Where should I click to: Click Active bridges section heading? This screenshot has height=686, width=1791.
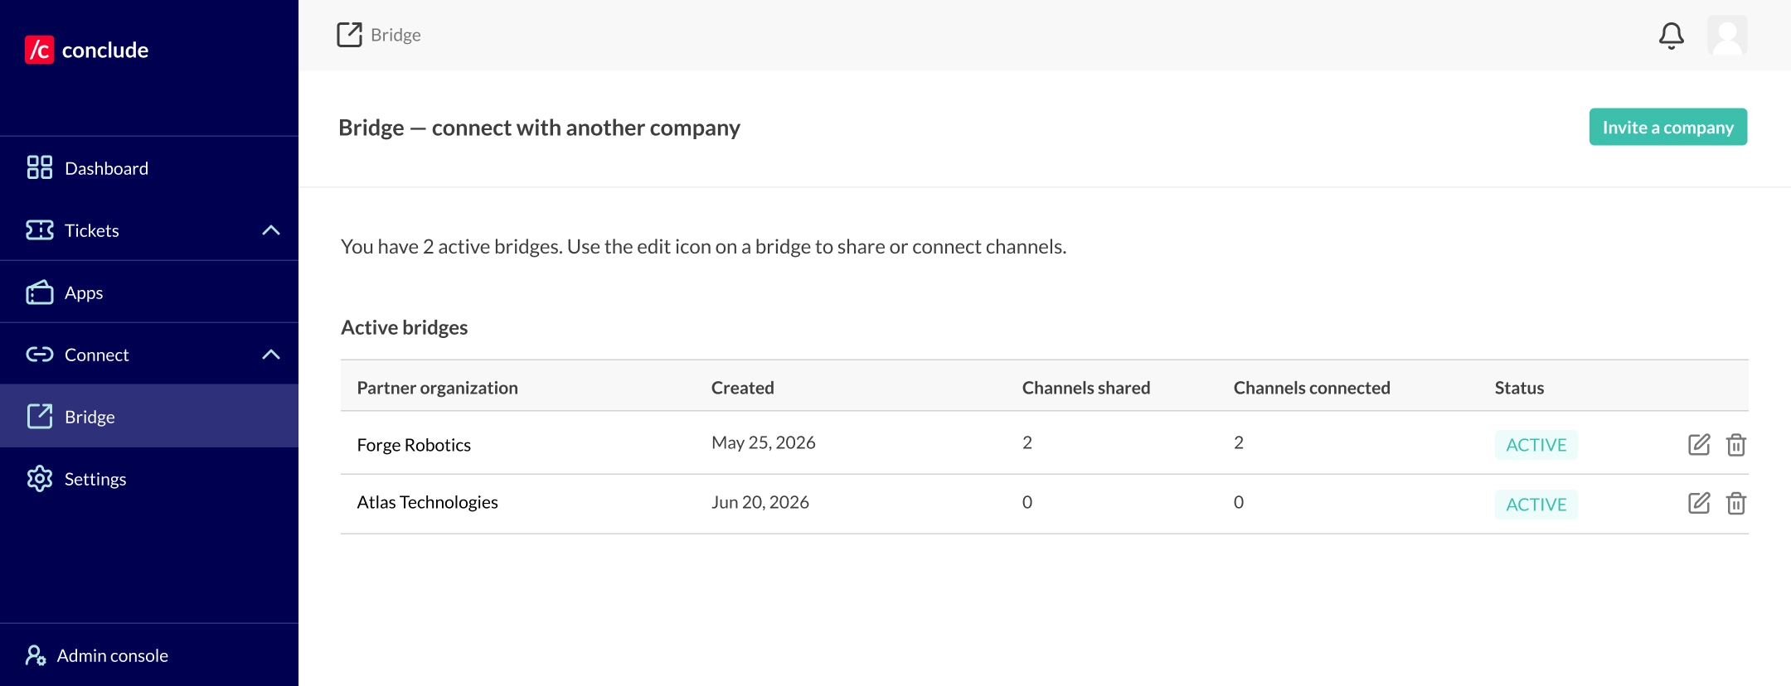point(404,327)
